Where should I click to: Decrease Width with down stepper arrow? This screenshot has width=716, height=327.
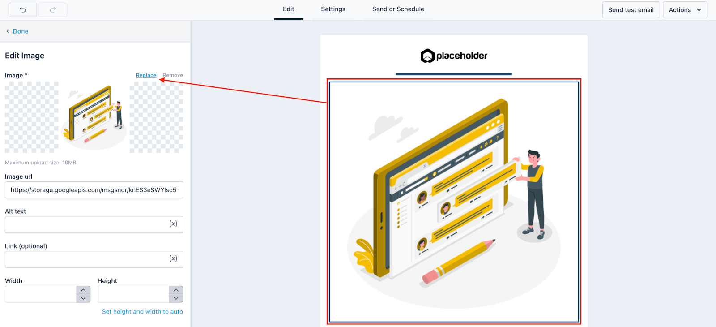click(x=83, y=298)
